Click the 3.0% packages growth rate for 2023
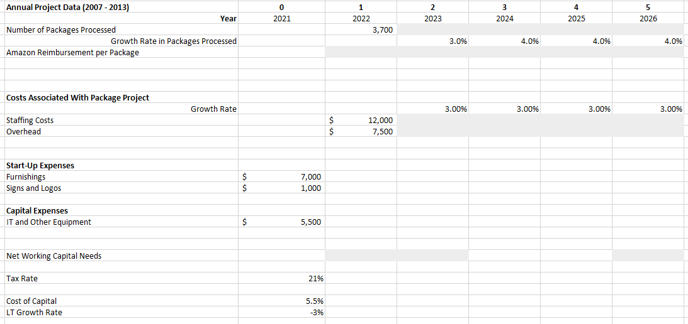 click(x=458, y=41)
